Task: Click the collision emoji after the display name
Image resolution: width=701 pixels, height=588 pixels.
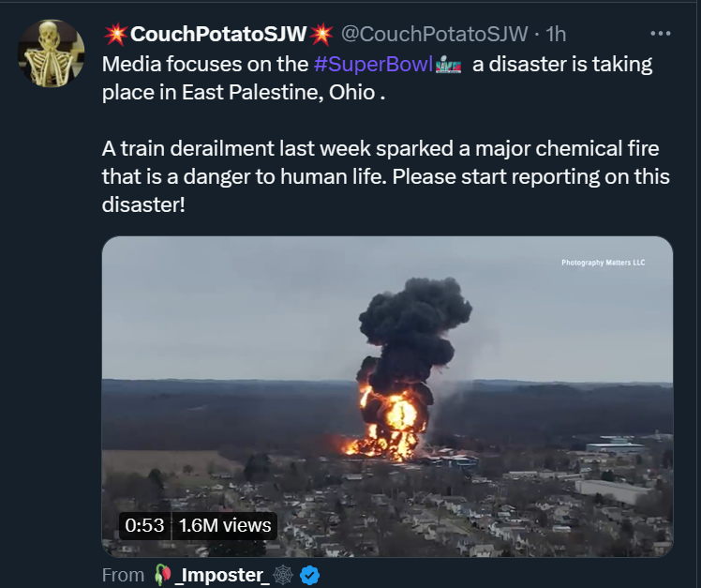Action: 321,35
